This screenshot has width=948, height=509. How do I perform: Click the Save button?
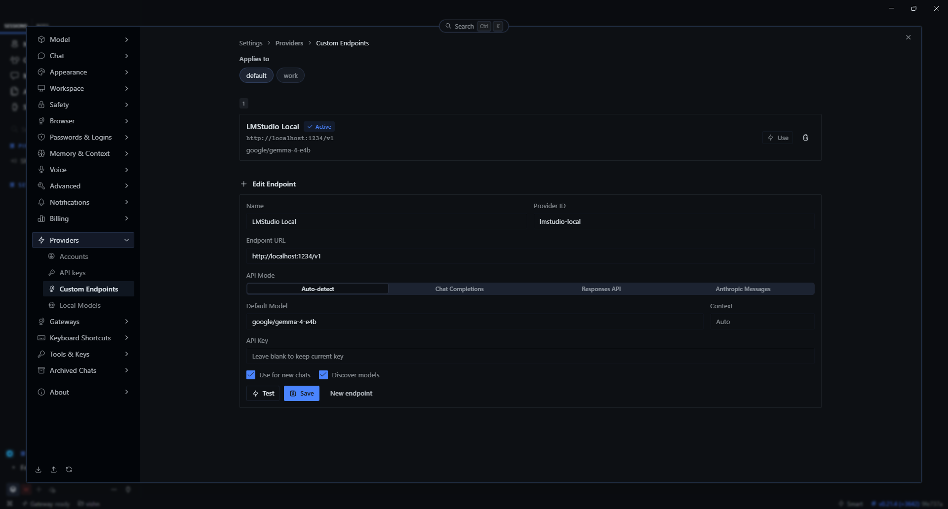[302, 393]
